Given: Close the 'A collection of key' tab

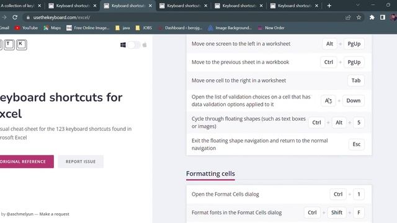Looking at the screenshot, I should [x=40, y=6].
